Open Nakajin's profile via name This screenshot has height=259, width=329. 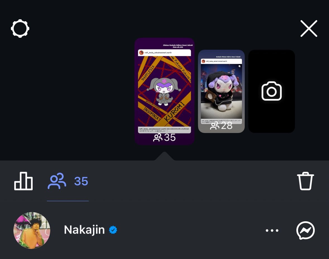84,230
